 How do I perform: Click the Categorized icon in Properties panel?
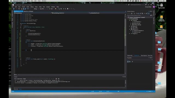click(128, 62)
